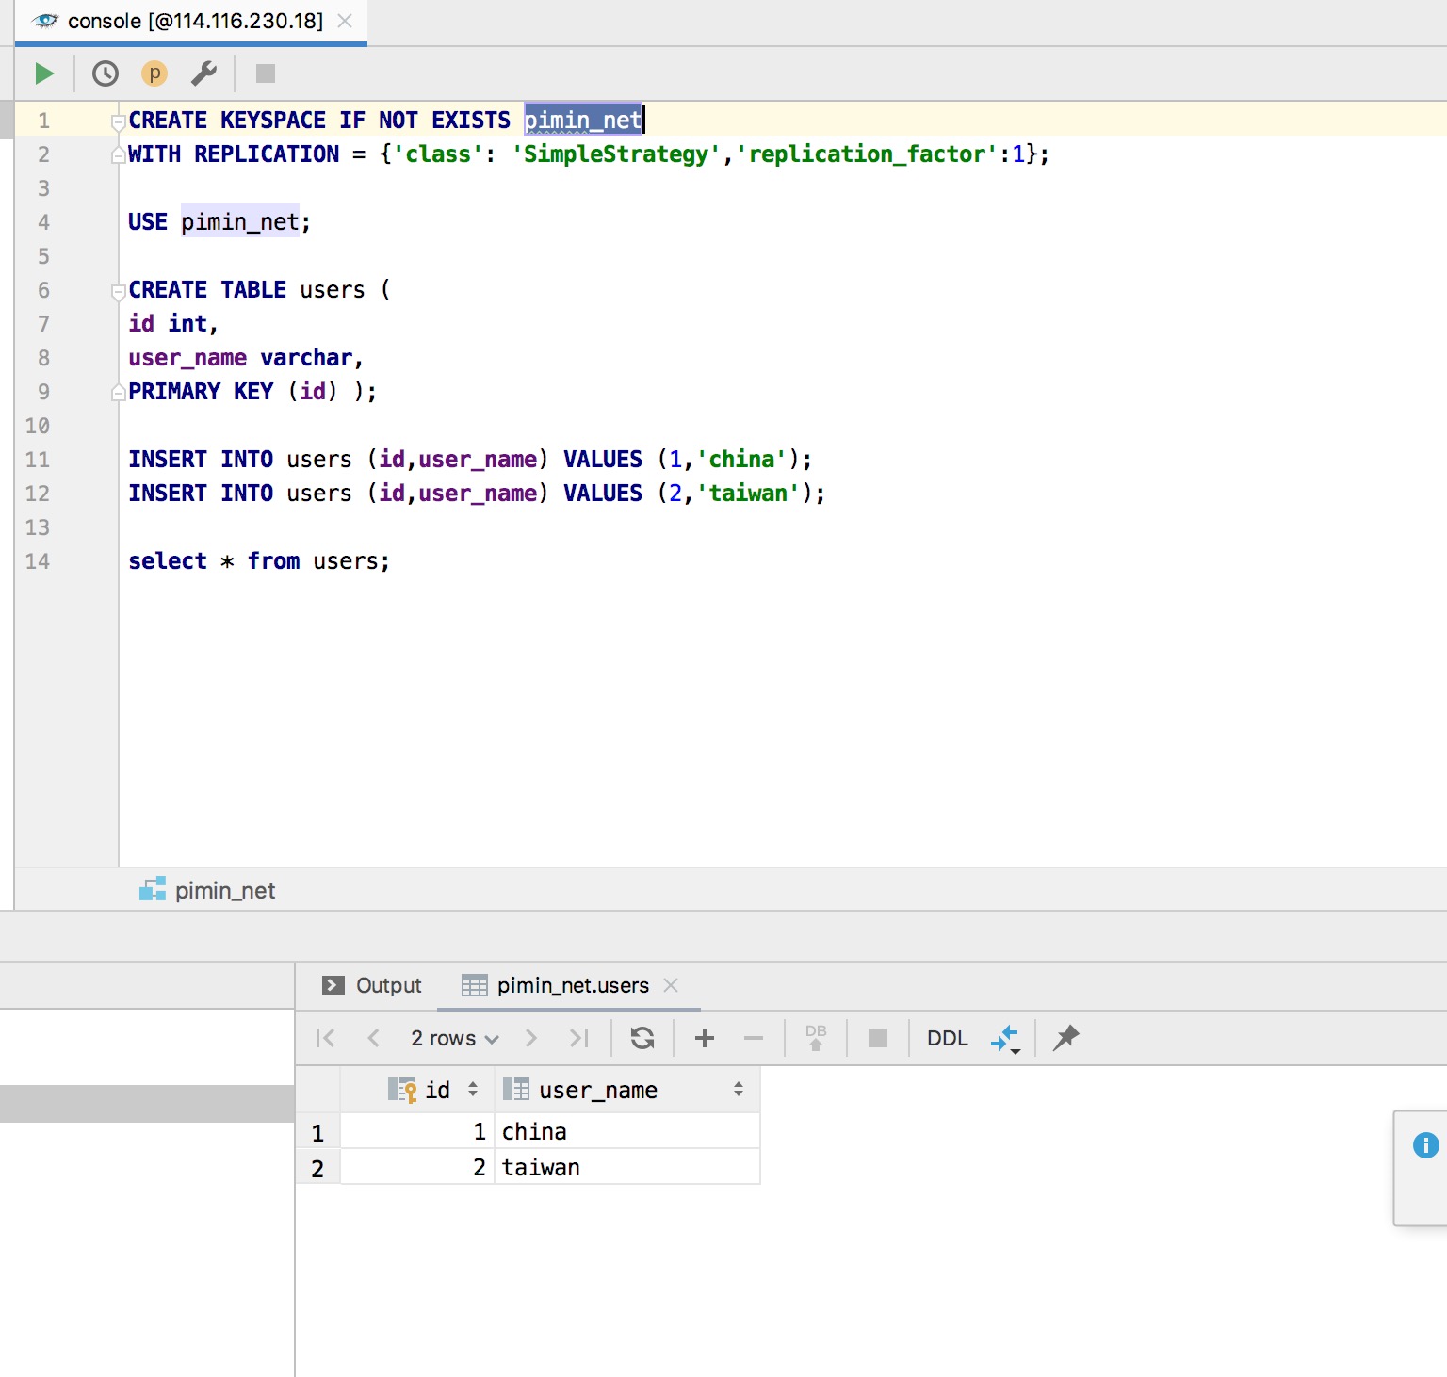The image size is (1447, 1377).
Task: Go to next page of results
Action: pyautogui.click(x=531, y=1038)
